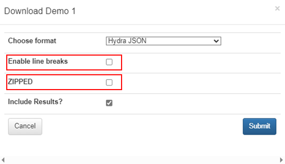Click the right scroll arrow at bottom
The width and height of the screenshot is (285, 164).
point(281,160)
